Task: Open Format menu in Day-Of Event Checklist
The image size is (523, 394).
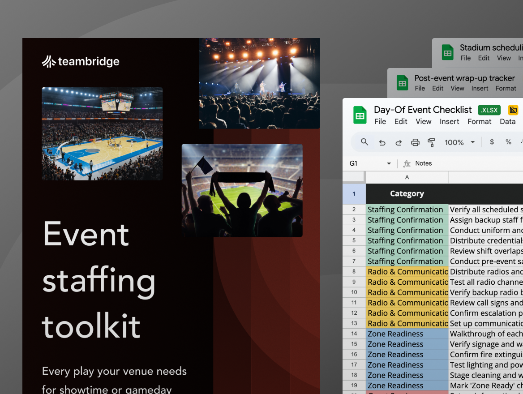Action: click(x=479, y=121)
